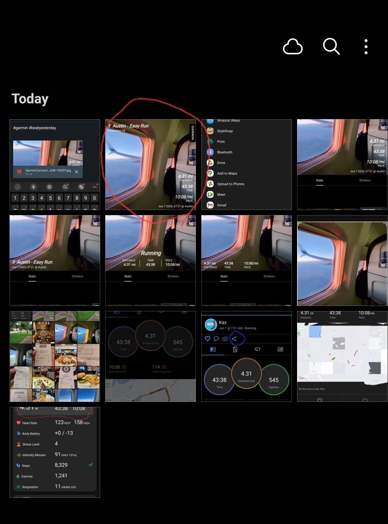Open the thumbnail with Austin - Easy Run caption above Stats tab

click(x=55, y=261)
